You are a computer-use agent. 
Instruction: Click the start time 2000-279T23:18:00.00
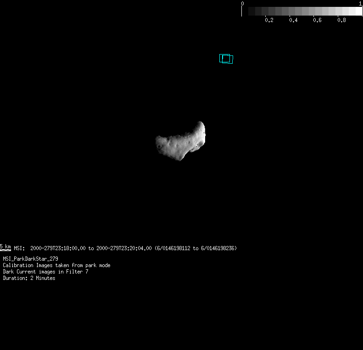click(x=58, y=248)
